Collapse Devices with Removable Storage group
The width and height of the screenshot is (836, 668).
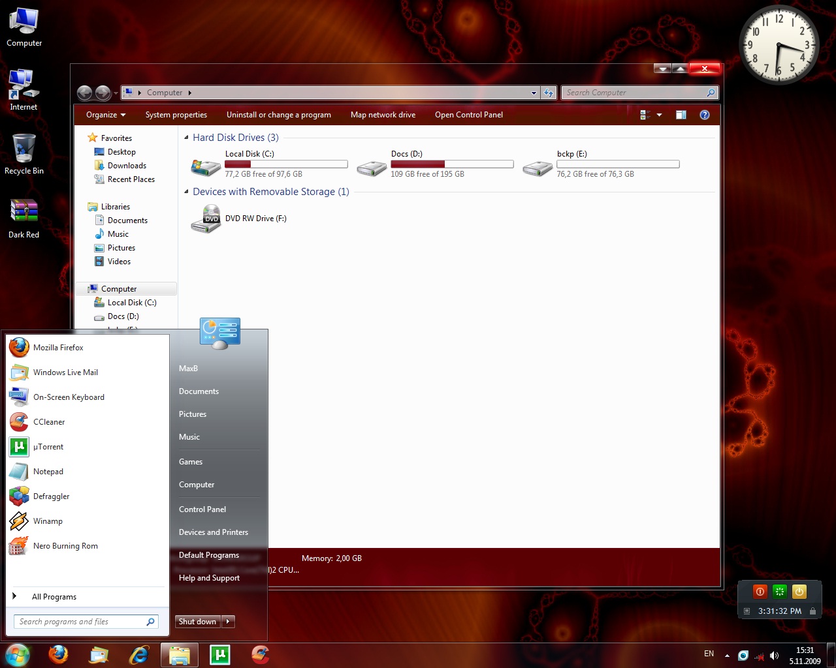(x=187, y=192)
